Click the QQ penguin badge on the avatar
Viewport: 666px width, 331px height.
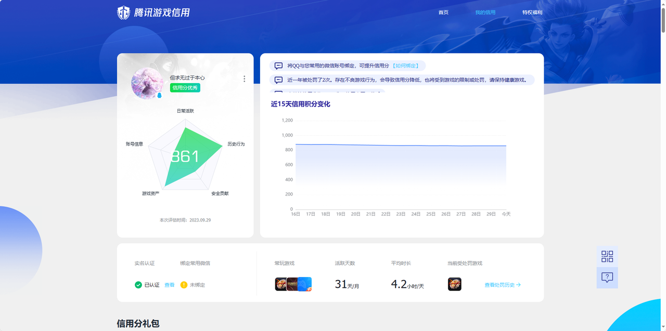(159, 95)
